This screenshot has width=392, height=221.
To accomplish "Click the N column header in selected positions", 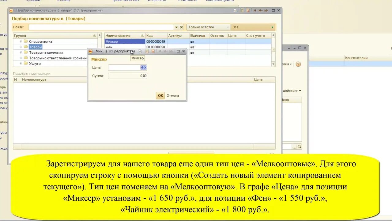I will tap(17, 79).
